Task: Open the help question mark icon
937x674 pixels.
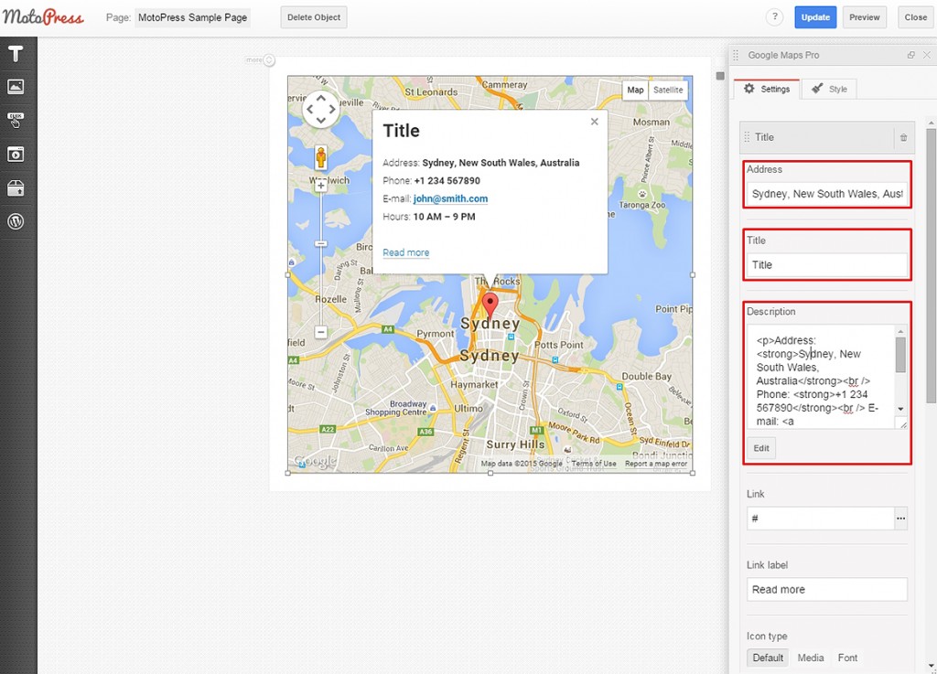Action: (x=774, y=17)
